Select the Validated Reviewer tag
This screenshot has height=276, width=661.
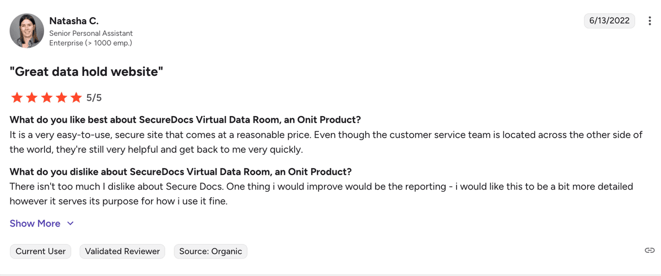click(x=123, y=251)
